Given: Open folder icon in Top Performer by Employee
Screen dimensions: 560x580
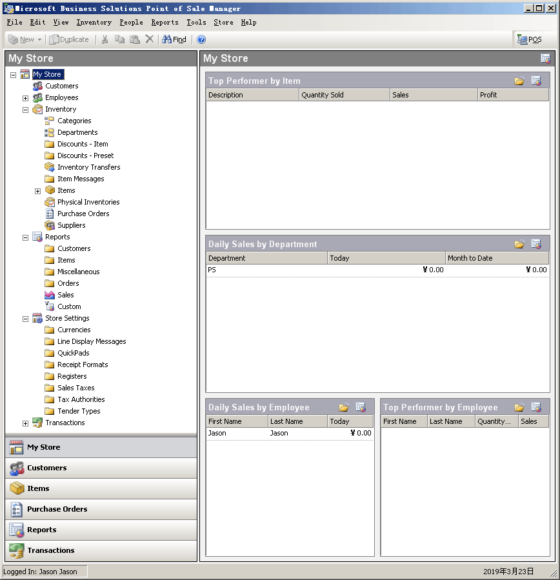Looking at the screenshot, I should point(519,407).
